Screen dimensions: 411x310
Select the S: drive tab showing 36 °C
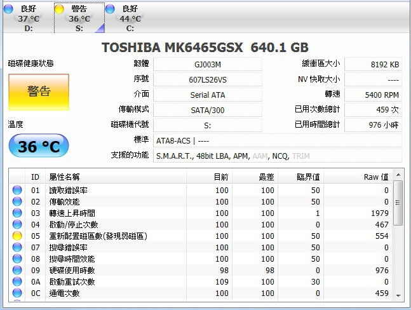click(79, 18)
